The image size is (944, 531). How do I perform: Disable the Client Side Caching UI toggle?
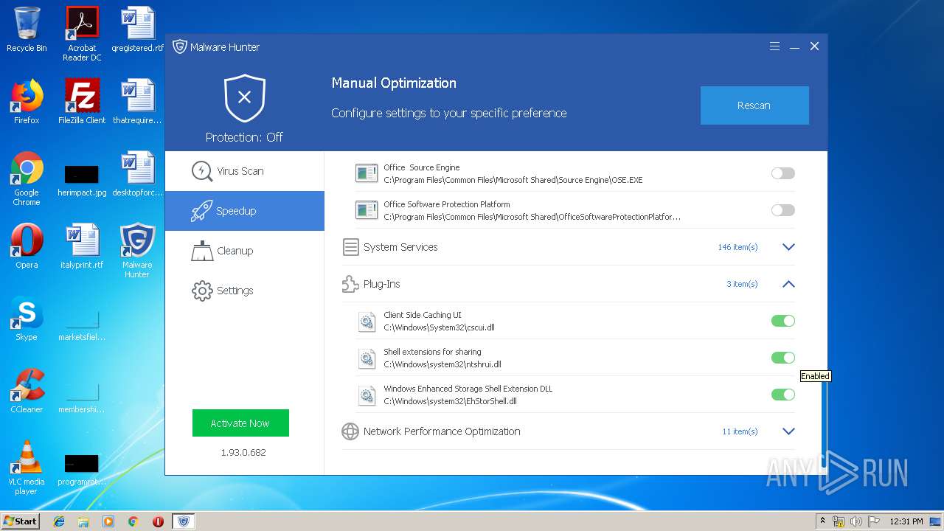coord(783,321)
